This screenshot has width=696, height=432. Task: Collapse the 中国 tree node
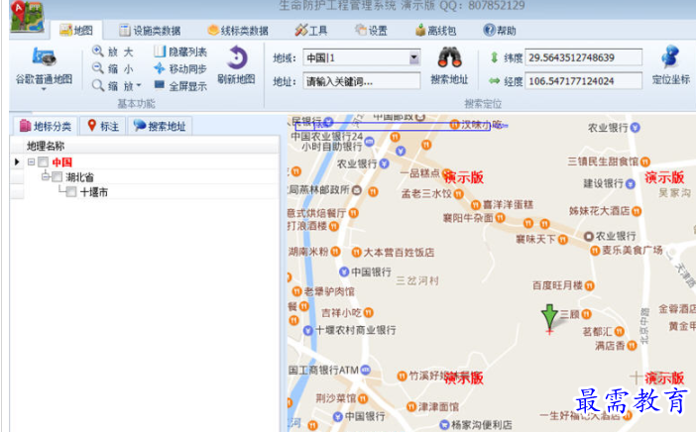(31, 162)
